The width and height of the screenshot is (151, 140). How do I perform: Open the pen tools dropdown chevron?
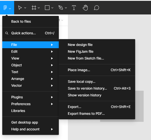pos(66,8)
